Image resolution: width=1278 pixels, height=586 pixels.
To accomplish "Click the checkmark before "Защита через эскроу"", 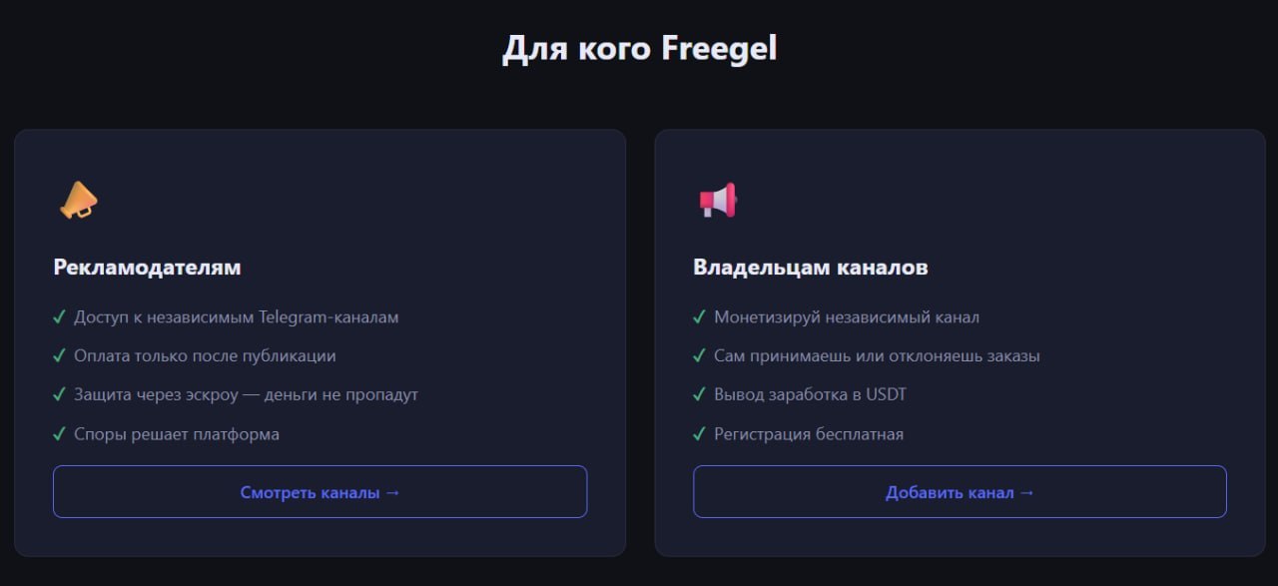I will point(59,395).
